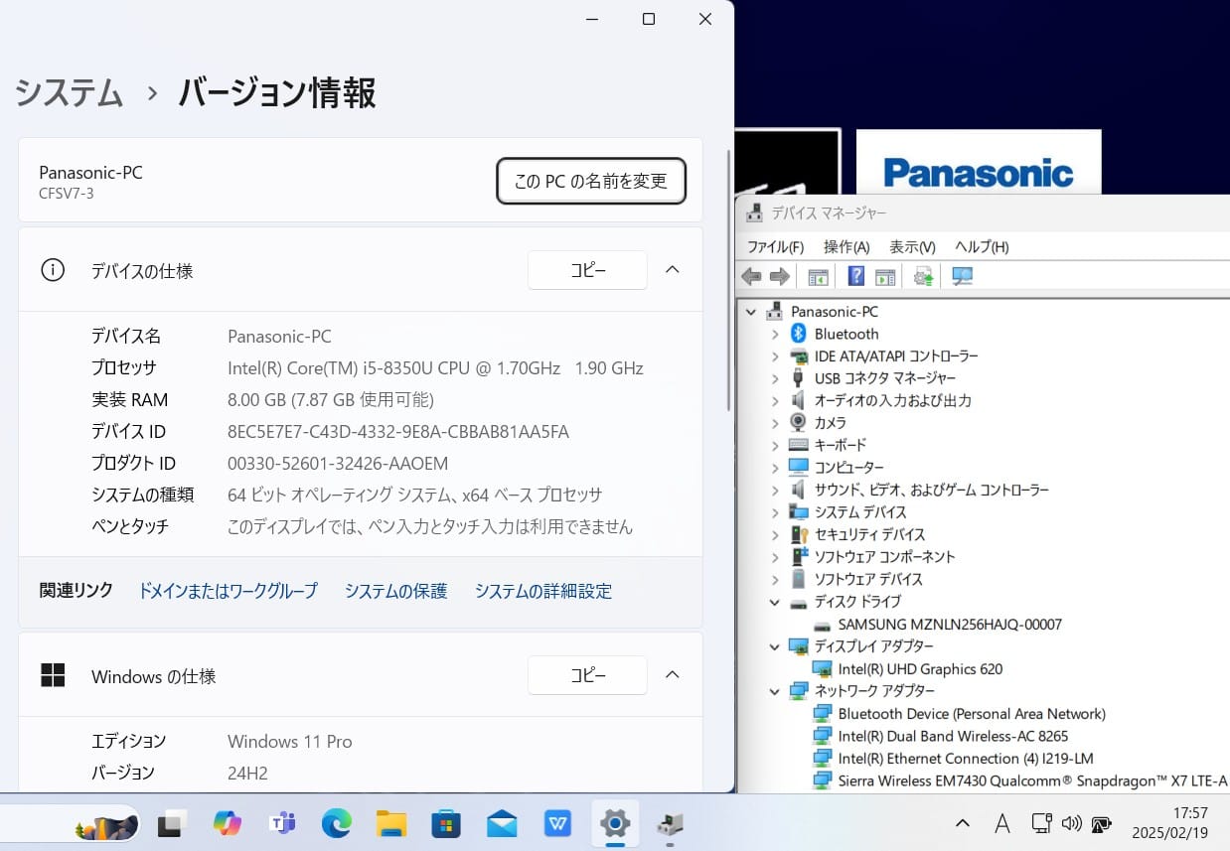Click the この PC の名前を変更 button
Viewport: 1230px width, 851px height.
tap(590, 181)
